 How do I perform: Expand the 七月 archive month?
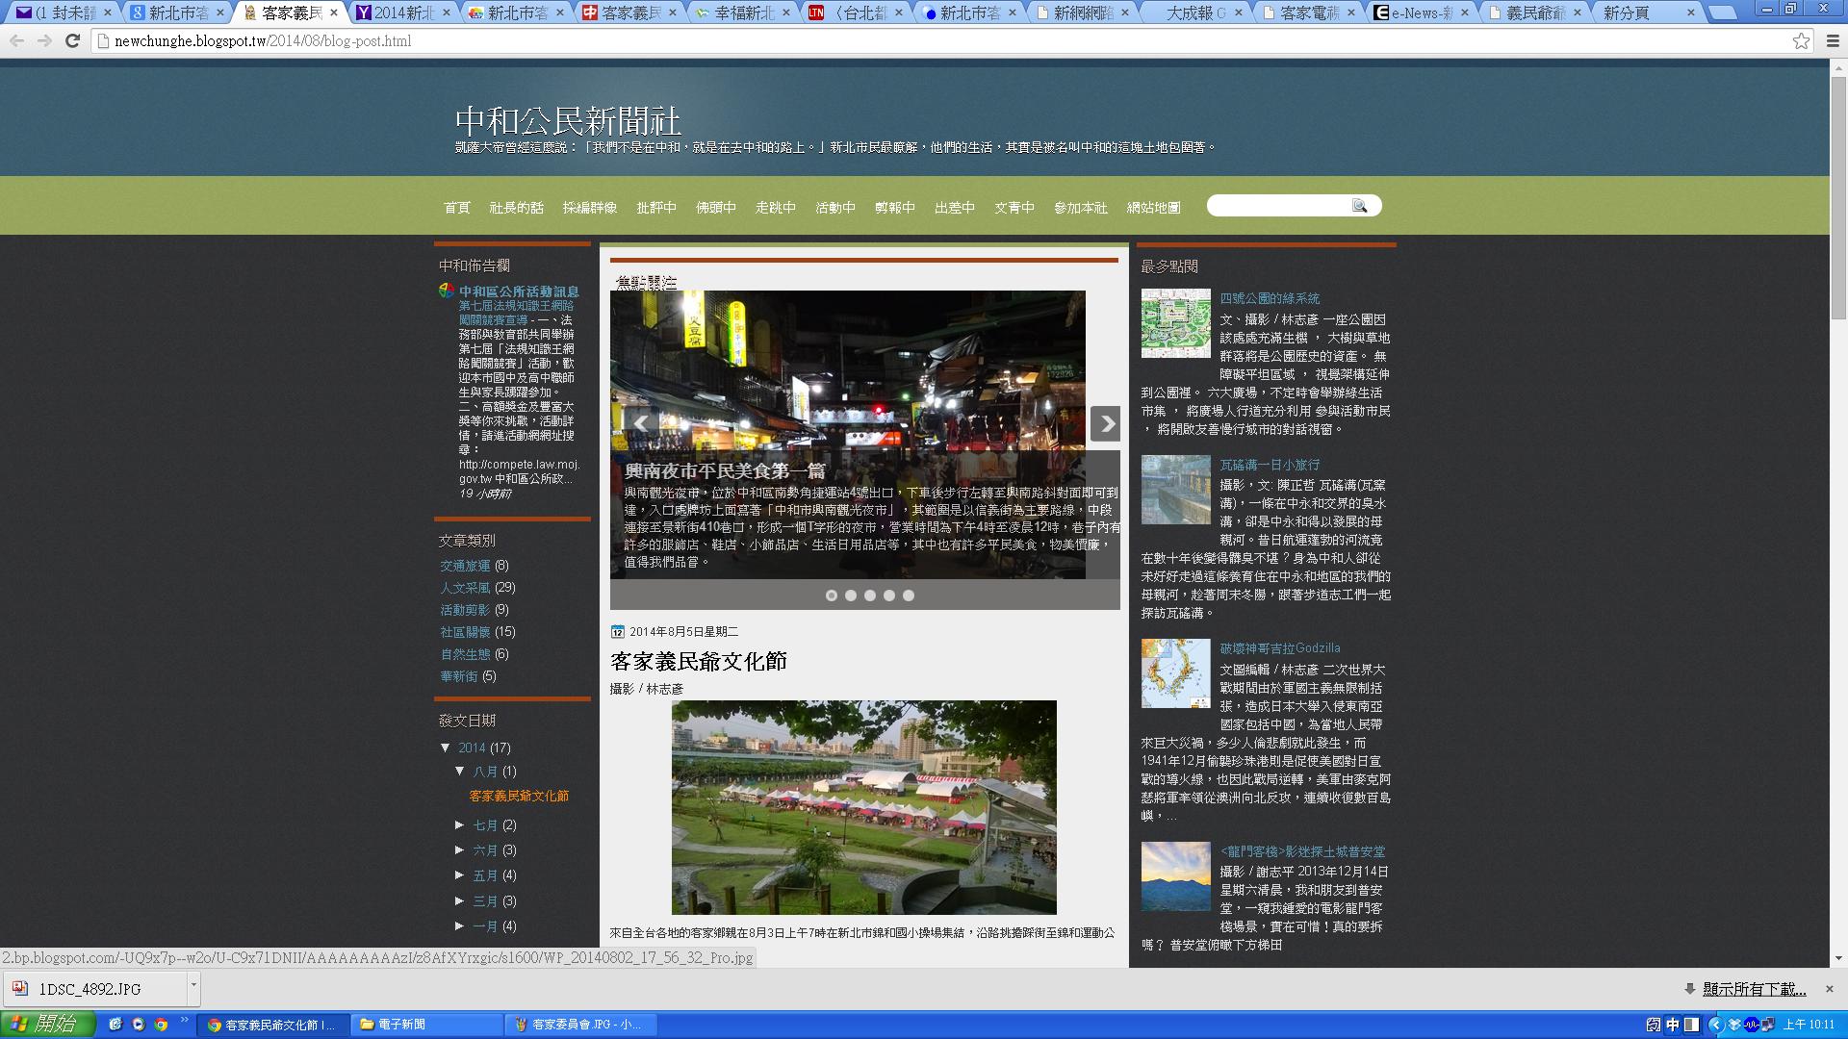pos(460,824)
